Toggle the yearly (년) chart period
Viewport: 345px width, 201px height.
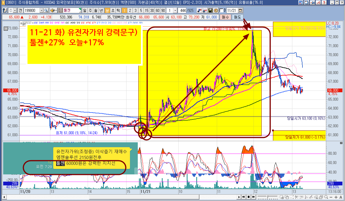(101, 10)
